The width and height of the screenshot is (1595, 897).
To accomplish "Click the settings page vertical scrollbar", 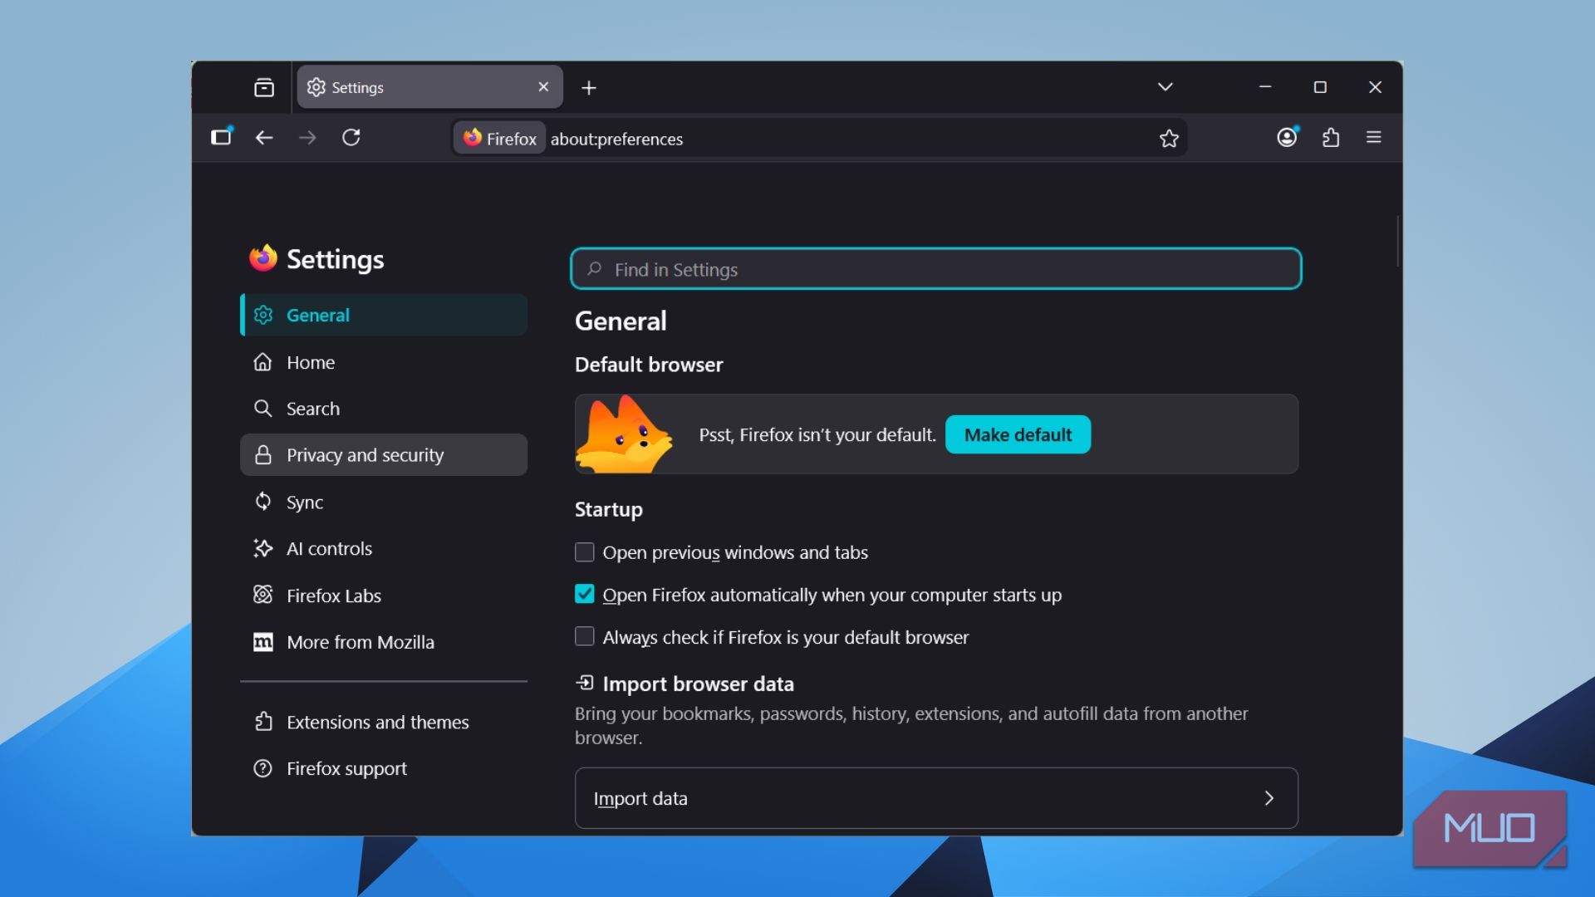I will point(1398,241).
